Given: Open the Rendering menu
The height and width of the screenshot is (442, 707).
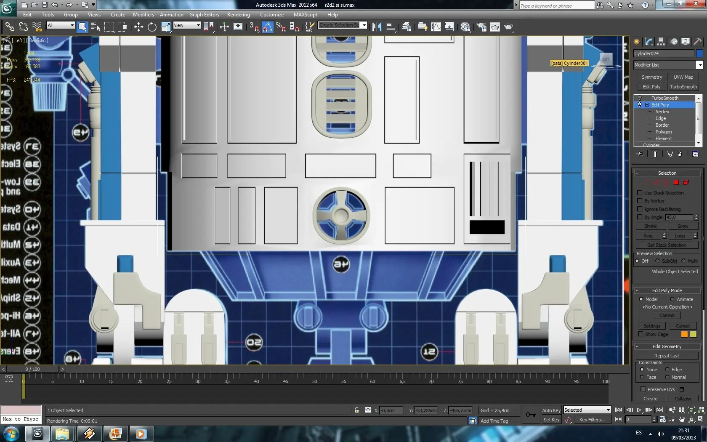Looking at the screenshot, I should click(239, 15).
